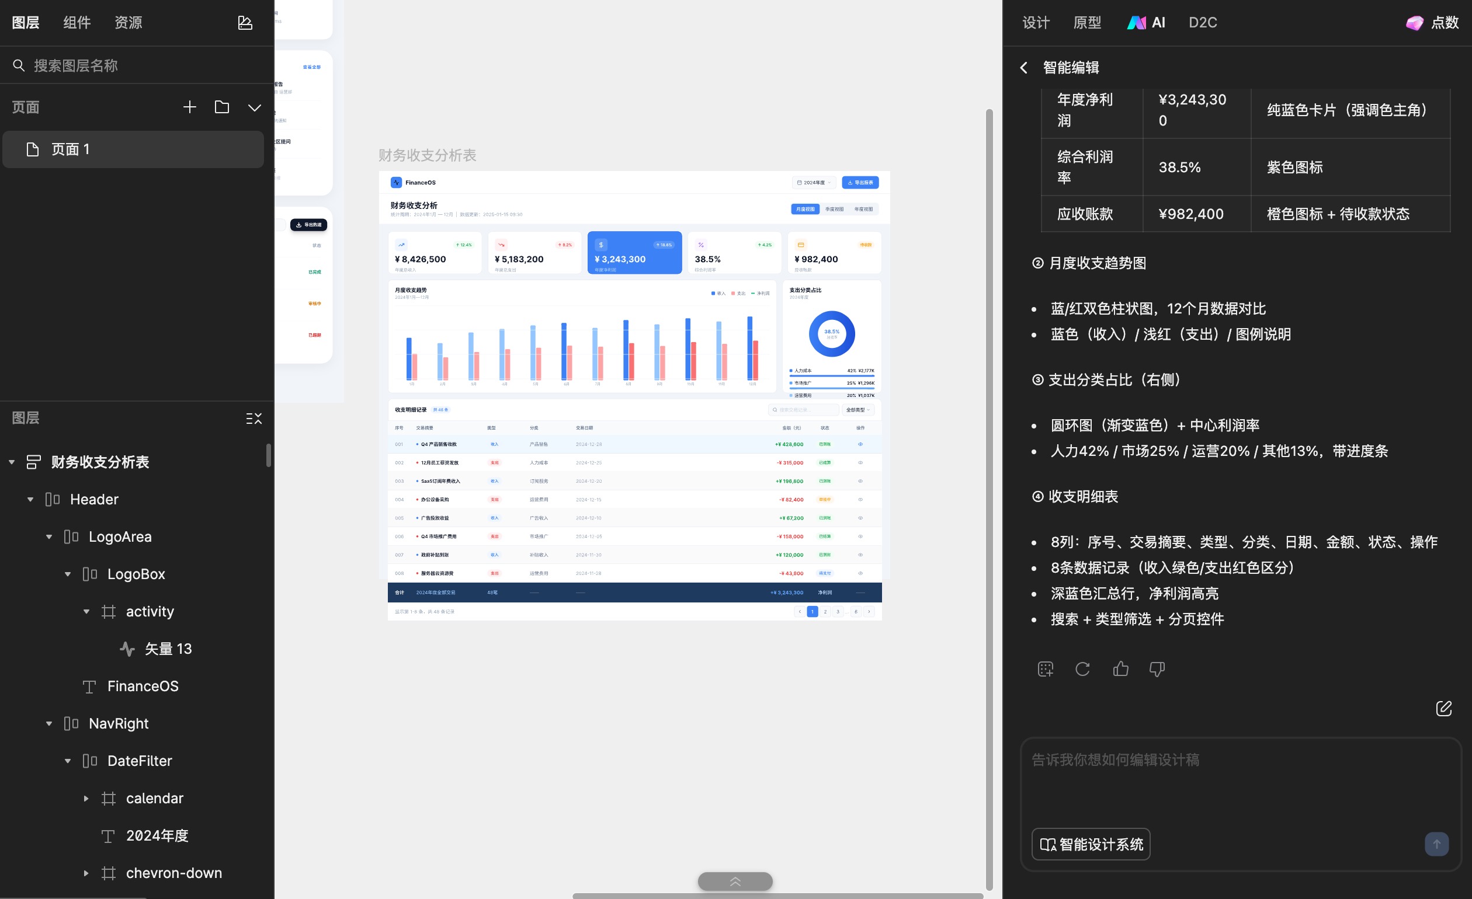Open a new chat with the compose pencil icon
Screen dimensions: 1472x899
1445,709
